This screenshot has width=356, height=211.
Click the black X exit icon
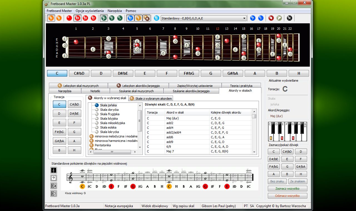[290, 18]
